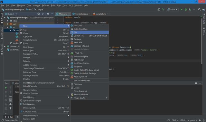The width and height of the screenshot is (206, 122).
Task: Choose Kotlin Script in New submenu
Action: pos(89,60)
